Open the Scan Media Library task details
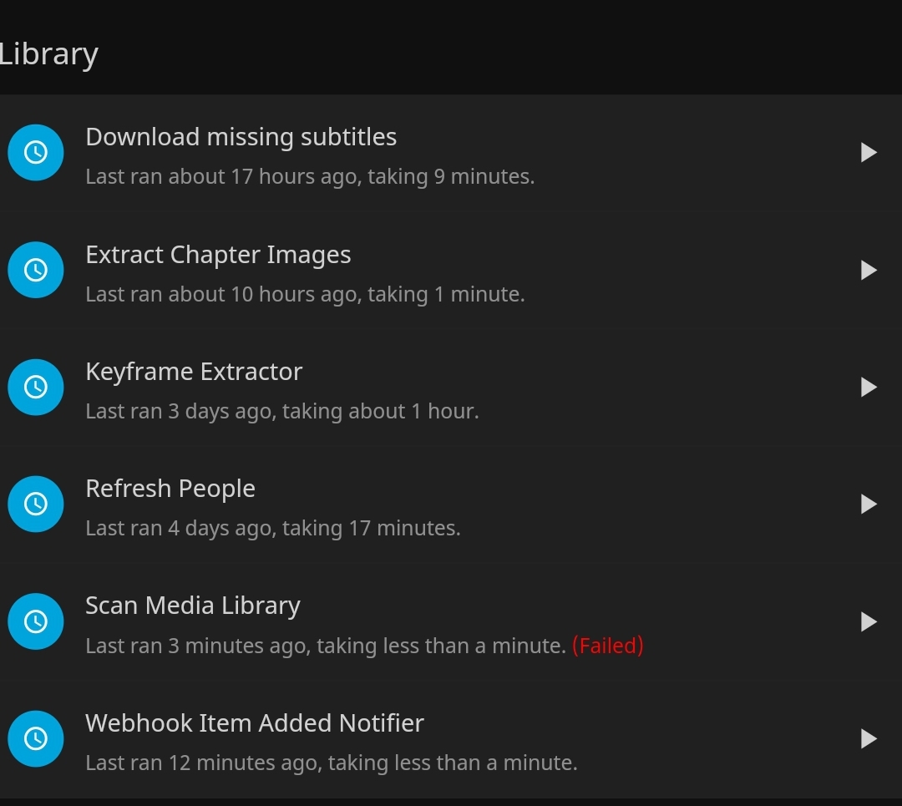902x806 pixels. click(x=193, y=605)
